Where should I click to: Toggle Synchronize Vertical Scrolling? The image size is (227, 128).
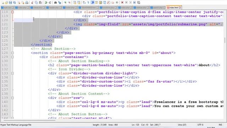(x=75, y=2)
